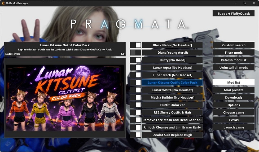
Task: Select the Lunar Black [No Headset] mod
Action: click(x=172, y=75)
